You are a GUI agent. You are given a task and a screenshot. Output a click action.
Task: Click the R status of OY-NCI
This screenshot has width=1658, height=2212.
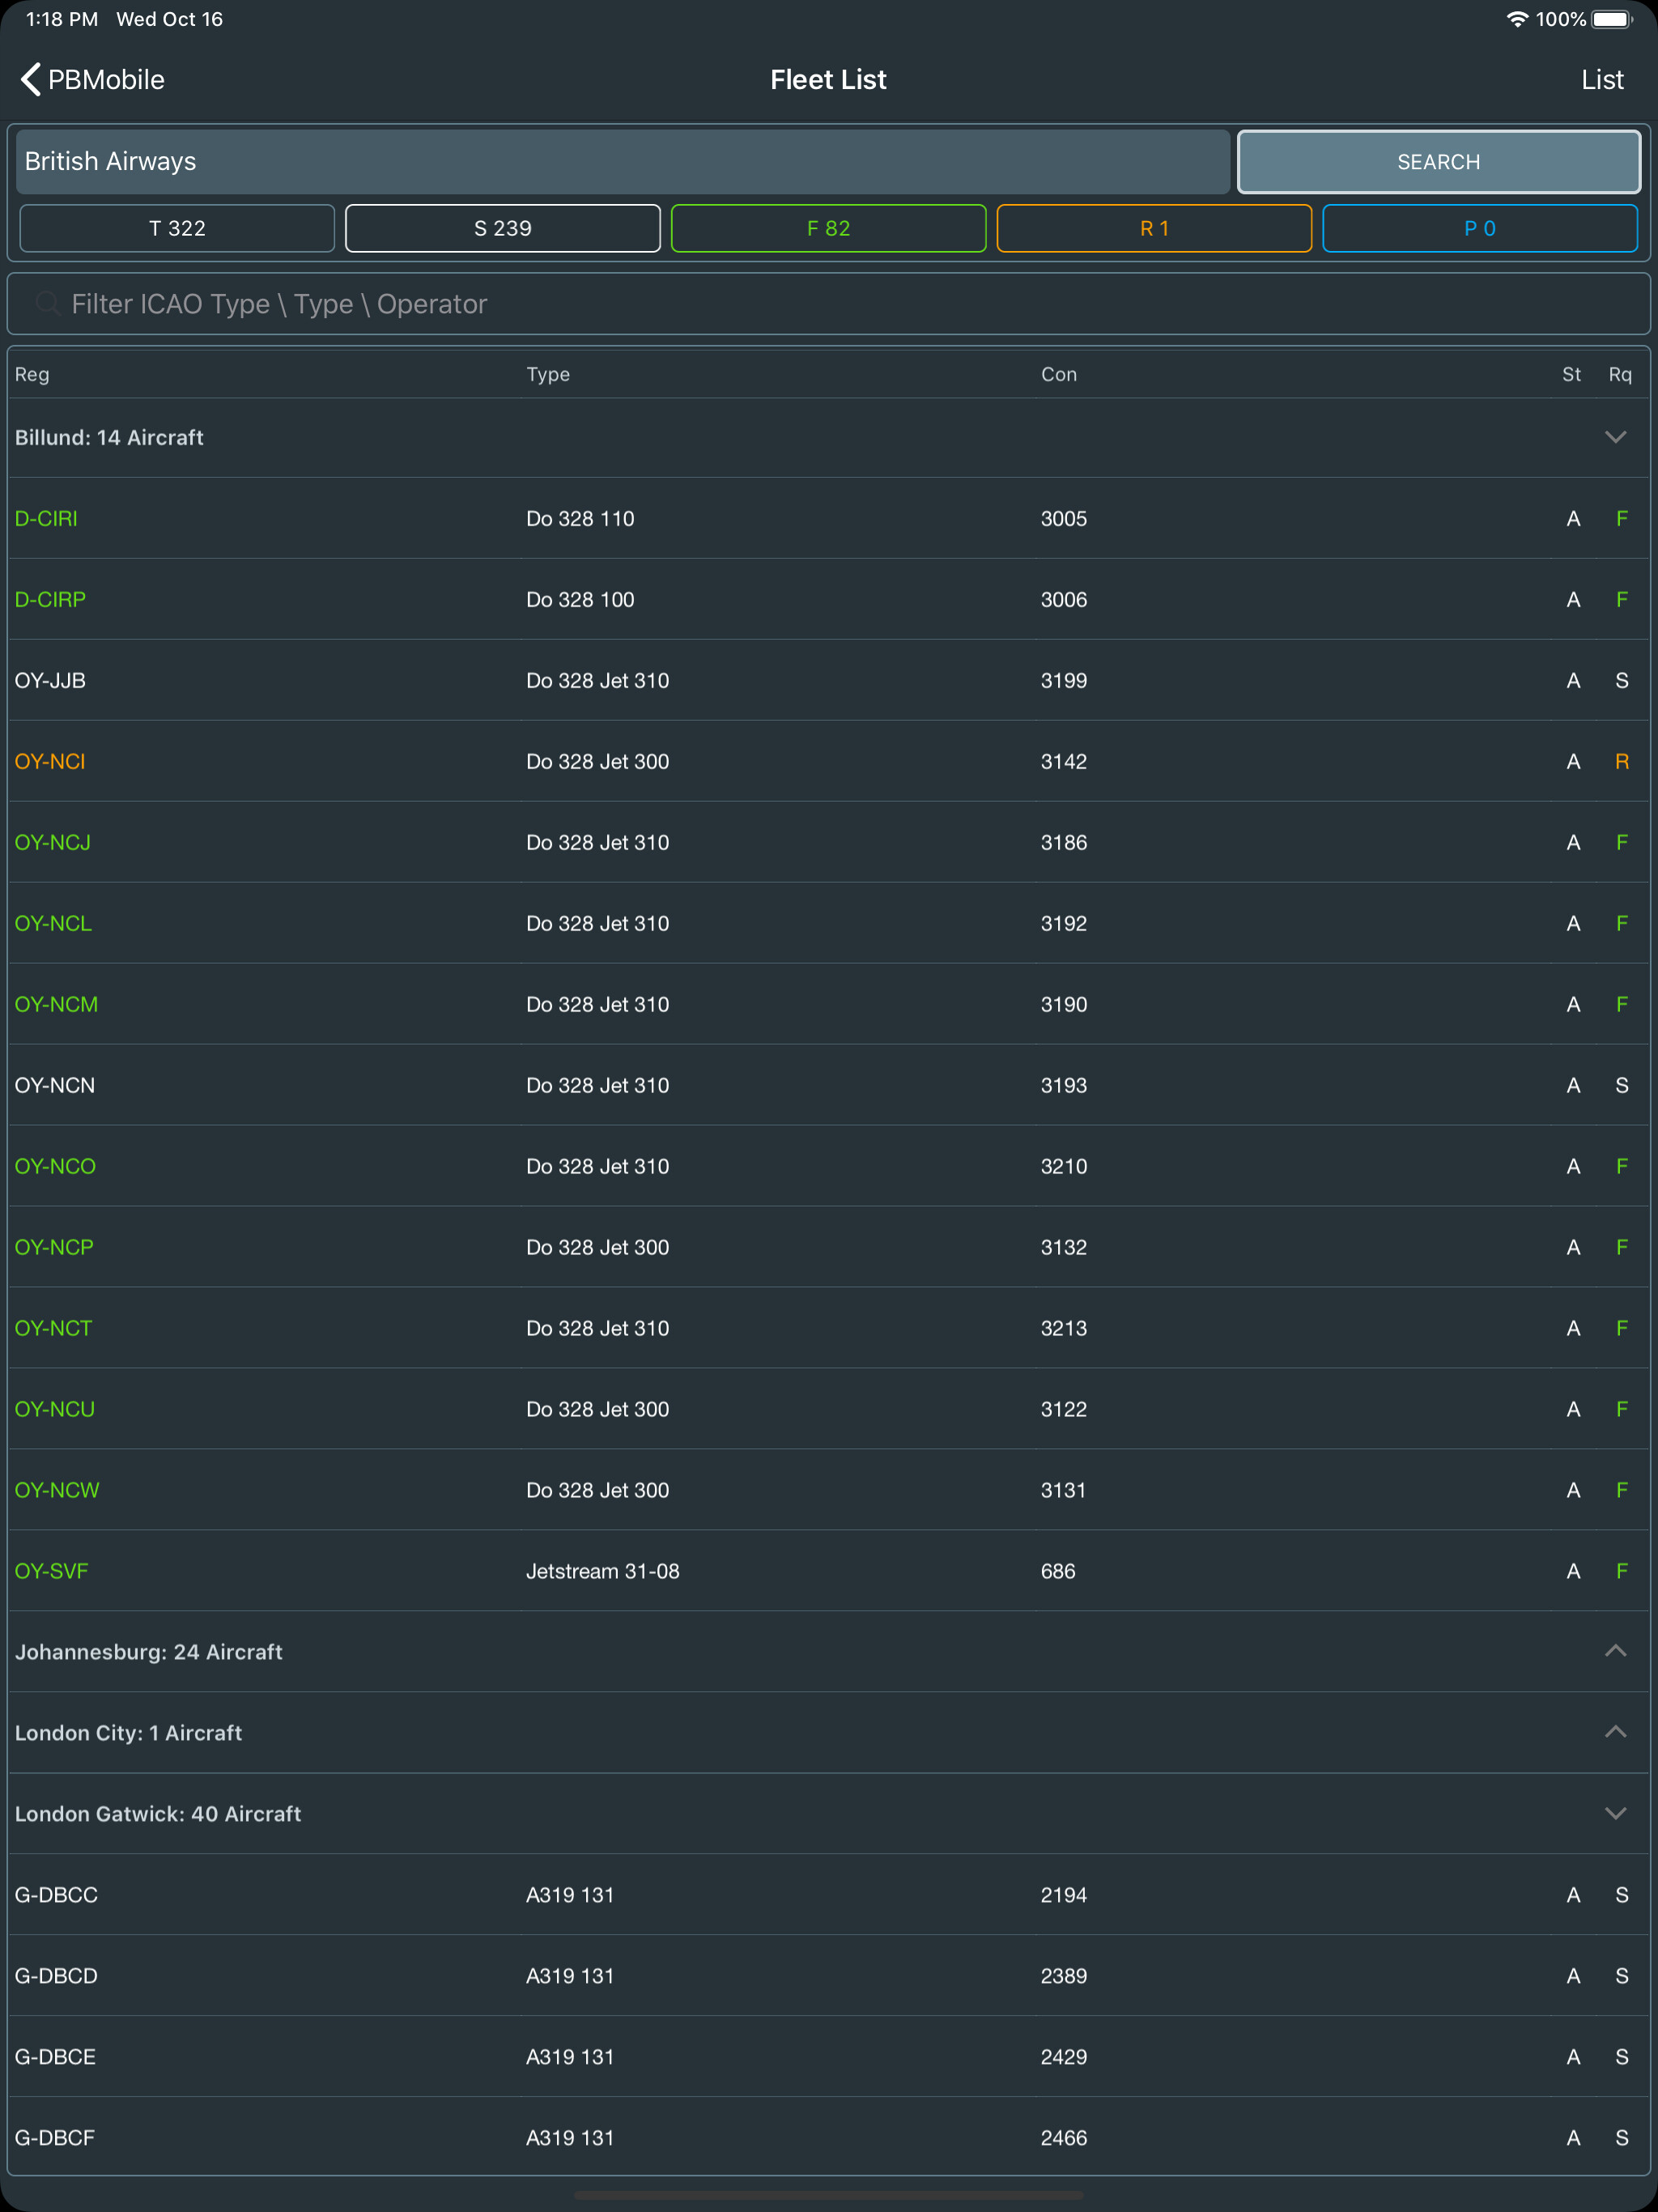click(x=1622, y=762)
